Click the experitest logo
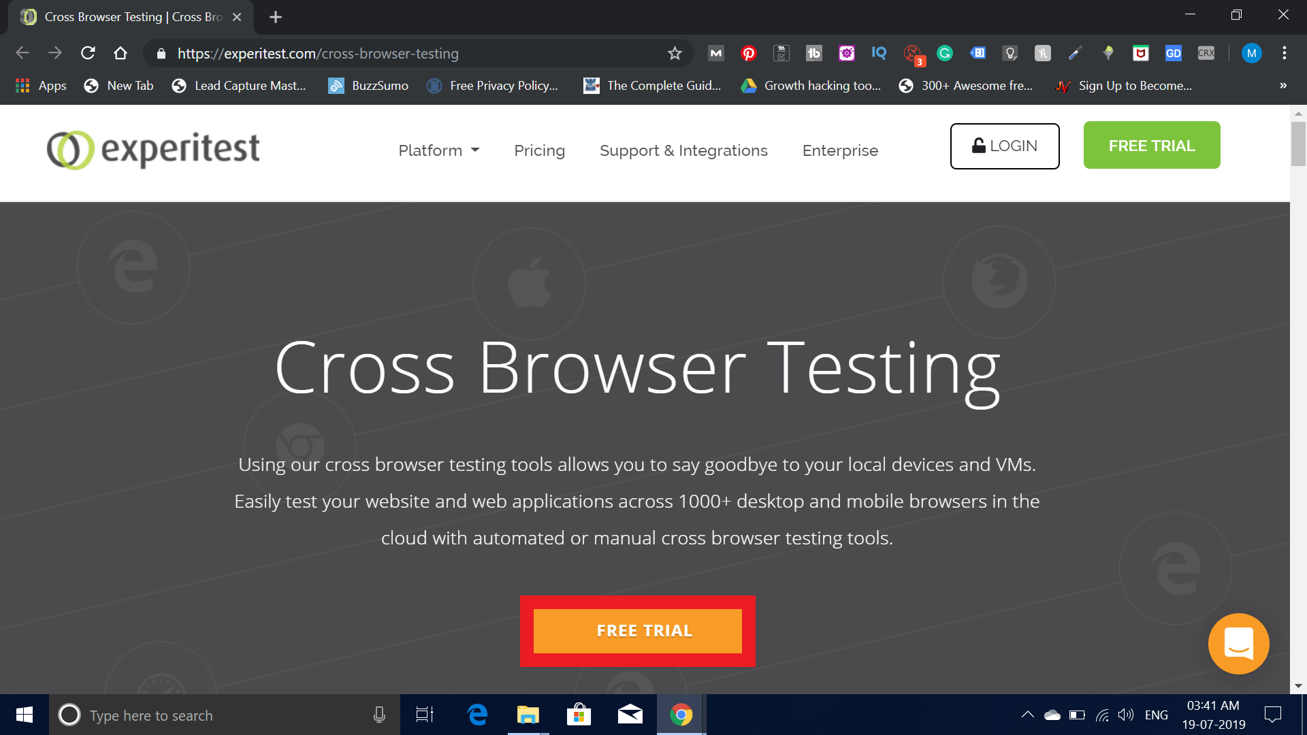 point(152,149)
